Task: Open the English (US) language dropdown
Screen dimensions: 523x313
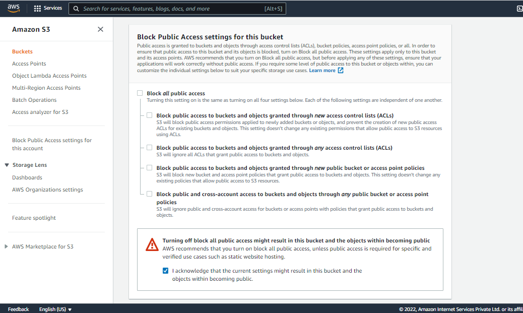Action: [55, 309]
